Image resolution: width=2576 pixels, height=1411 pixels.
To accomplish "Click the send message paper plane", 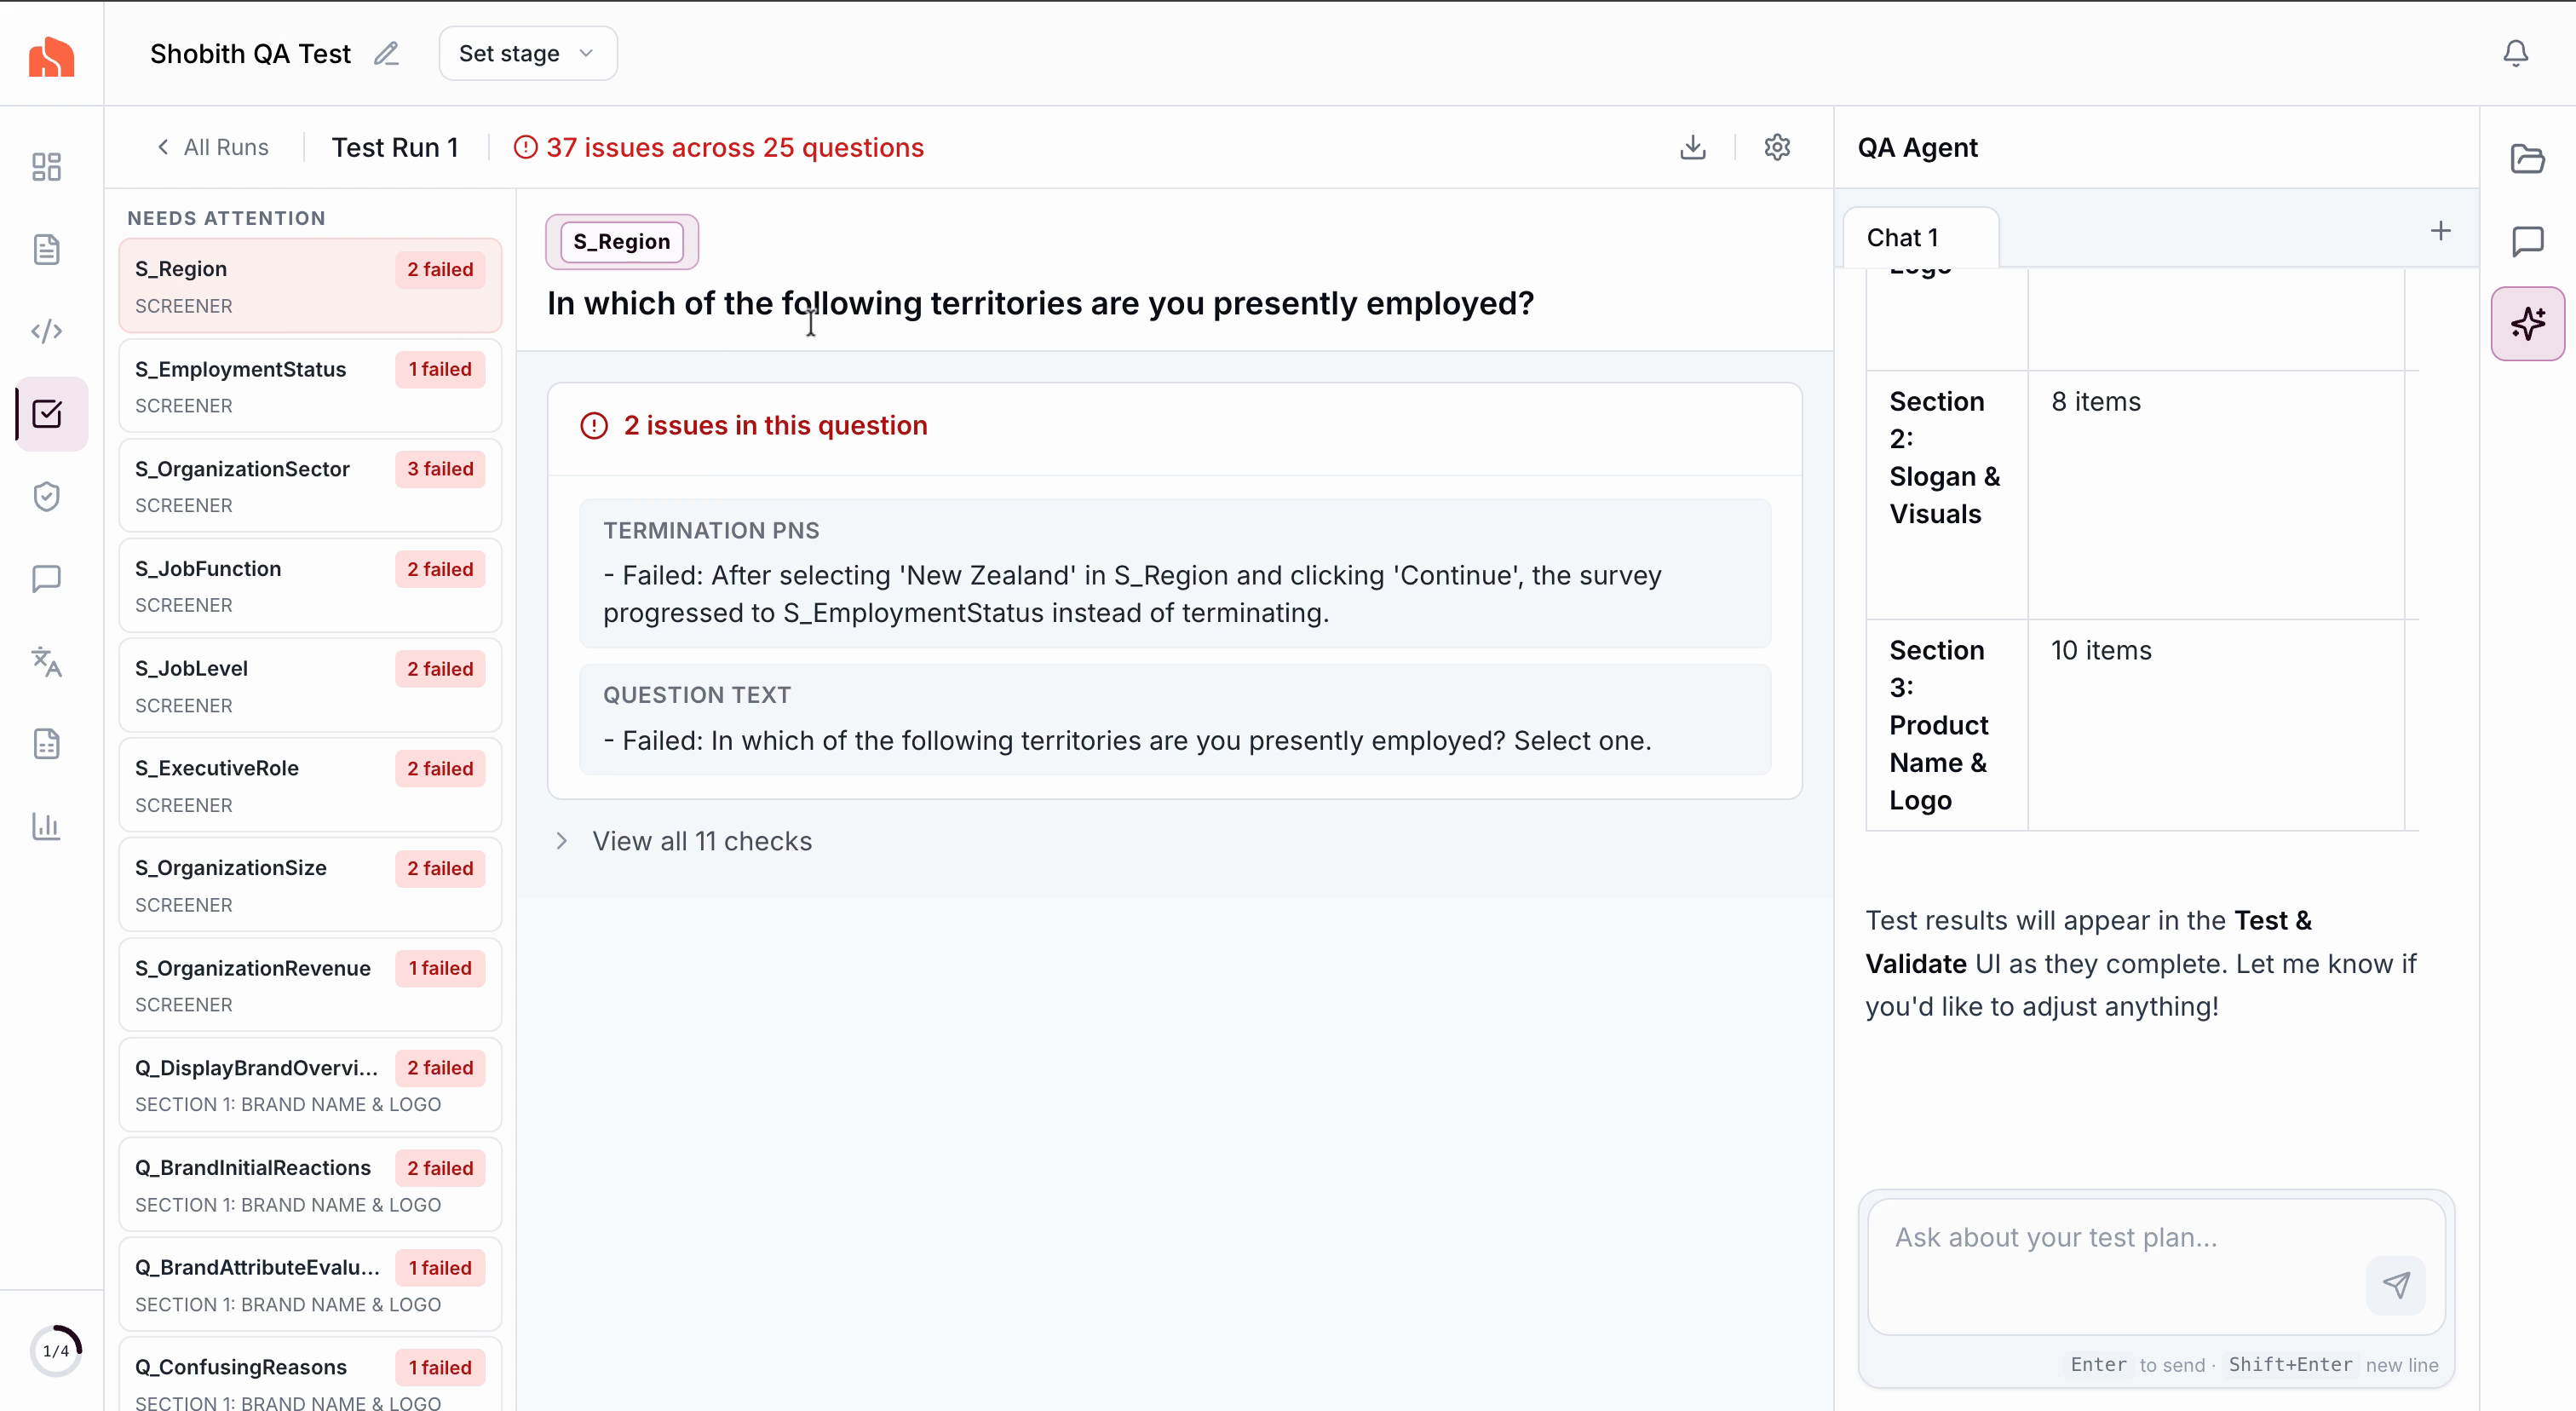I will [2396, 1284].
